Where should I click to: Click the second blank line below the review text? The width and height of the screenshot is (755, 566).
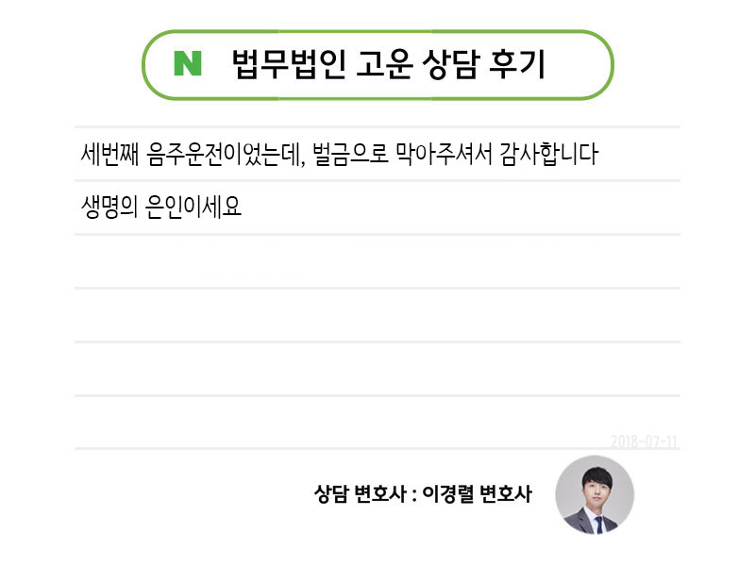(377, 315)
